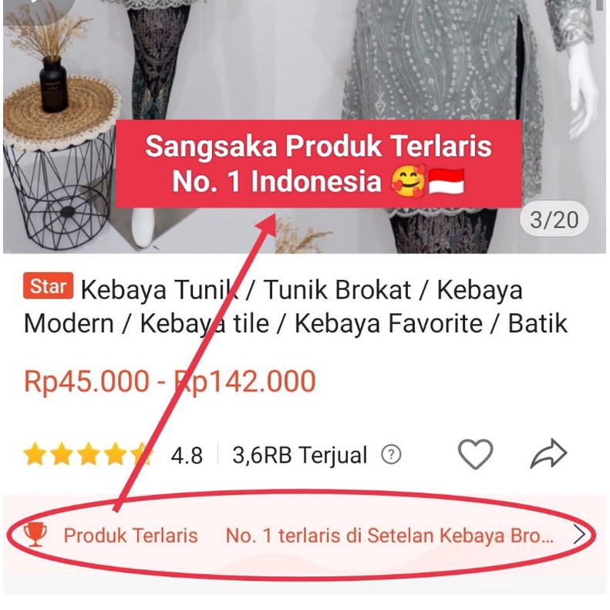View the 3,6RB Terjual sold count
This screenshot has height=610, width=610.
299,455
